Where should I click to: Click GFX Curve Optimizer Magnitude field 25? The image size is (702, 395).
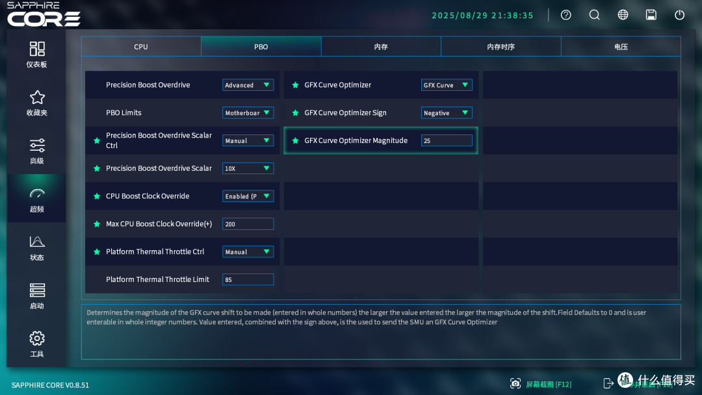(447, 140)
